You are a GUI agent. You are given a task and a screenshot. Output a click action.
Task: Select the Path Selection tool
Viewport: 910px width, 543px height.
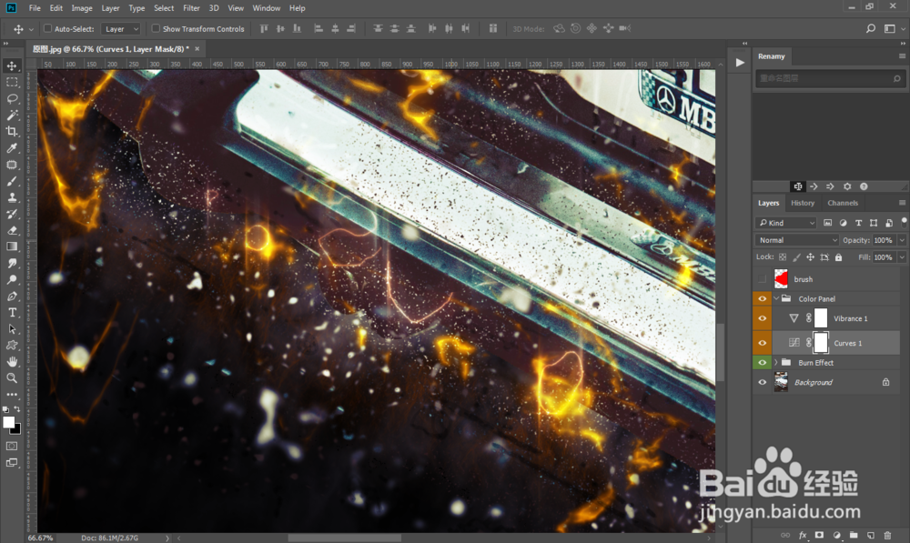click(12, 329)
